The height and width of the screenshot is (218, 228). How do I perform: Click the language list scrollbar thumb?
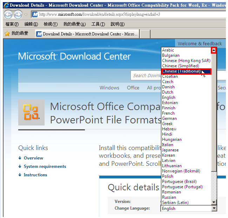[x=214, y=112]
